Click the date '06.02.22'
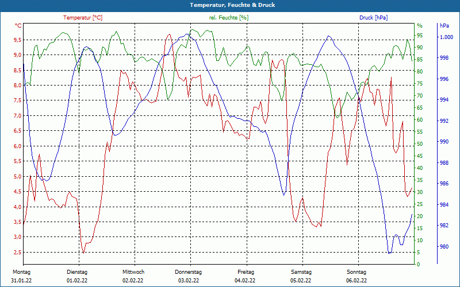 pyautogui.click(x=356, y=281)
